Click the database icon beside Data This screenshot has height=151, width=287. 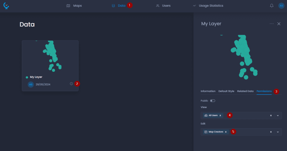click(113, 6)
